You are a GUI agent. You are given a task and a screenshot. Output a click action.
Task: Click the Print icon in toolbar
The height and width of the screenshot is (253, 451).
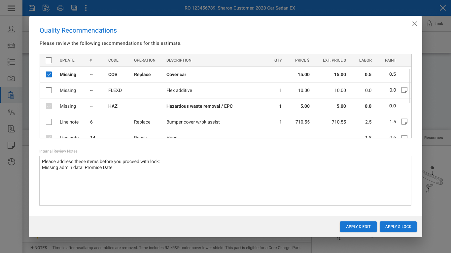tap(60, 8)
